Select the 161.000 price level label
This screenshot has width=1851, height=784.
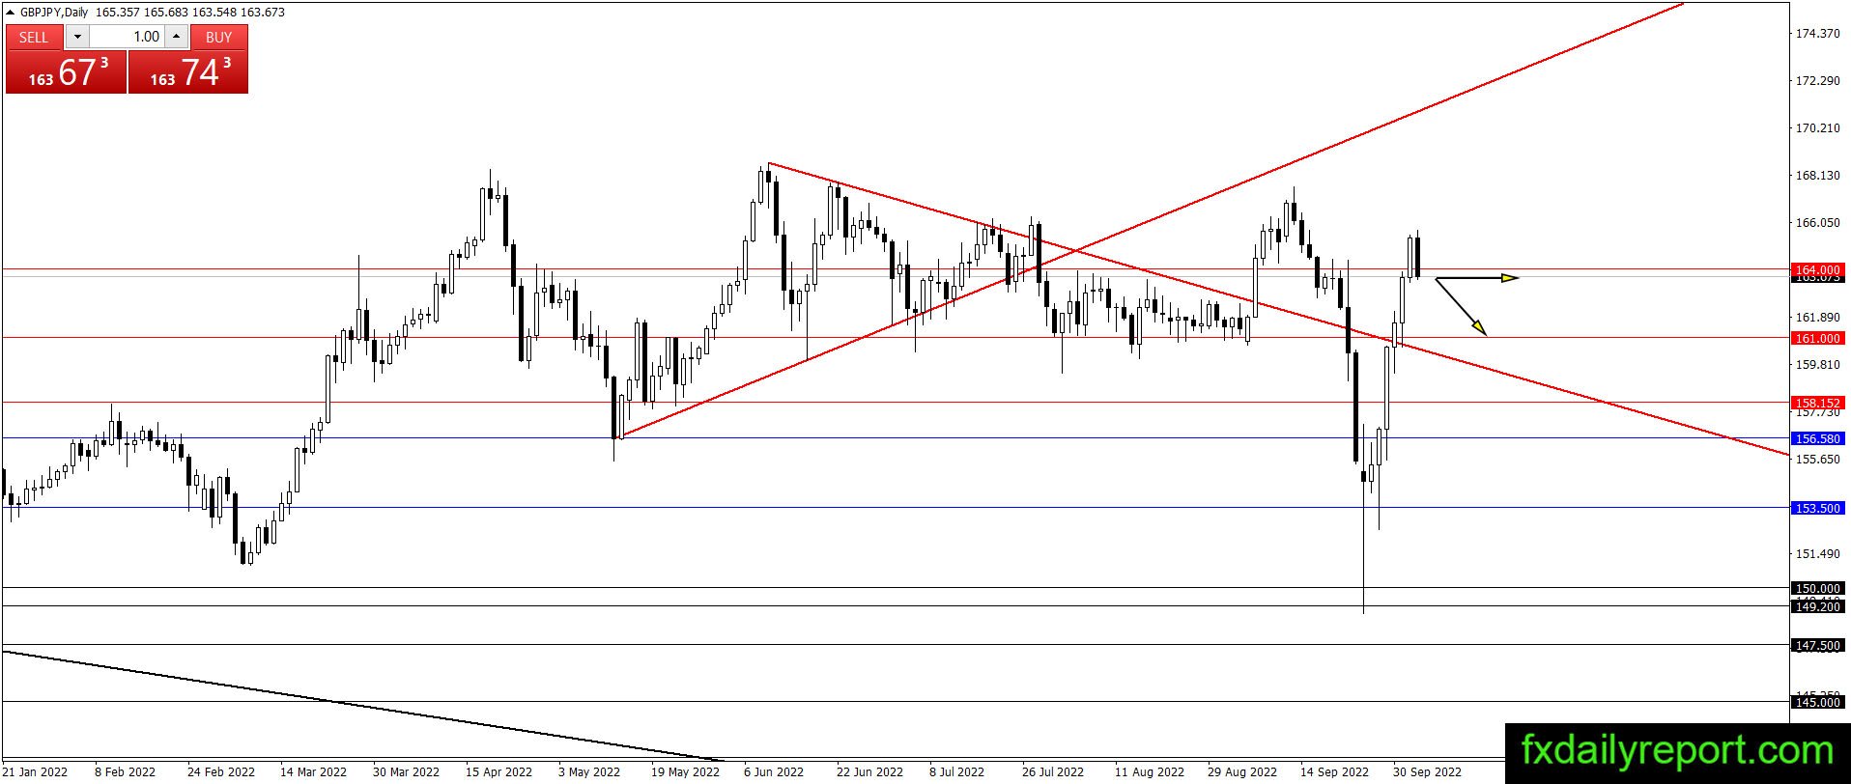pyautogui.click(x=1817, y=338)
